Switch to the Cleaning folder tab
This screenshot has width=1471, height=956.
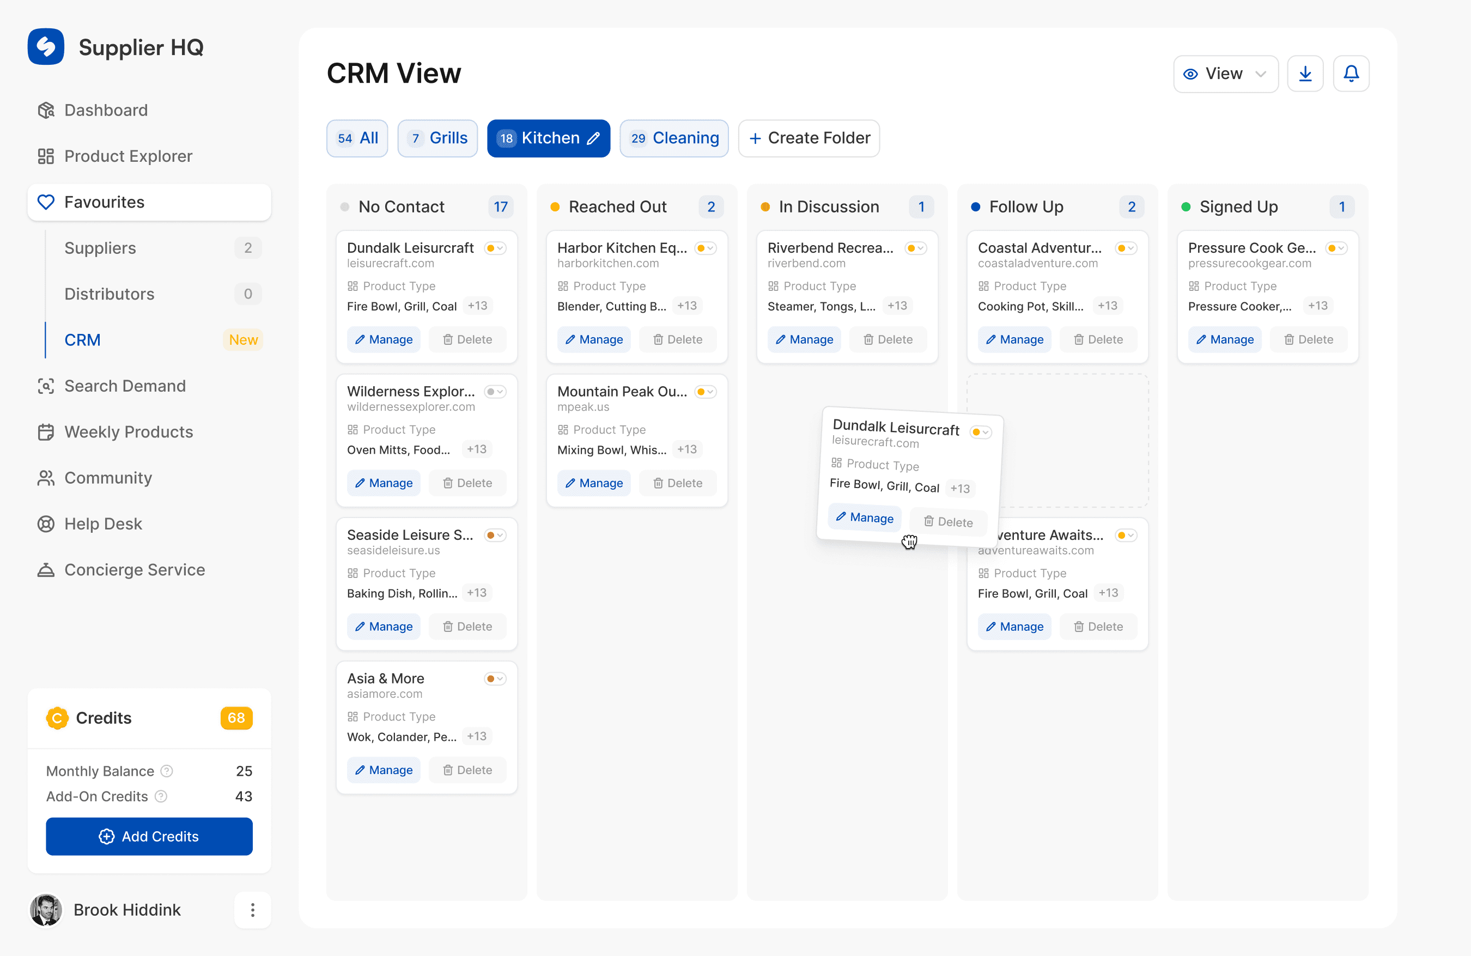point(674,138)
